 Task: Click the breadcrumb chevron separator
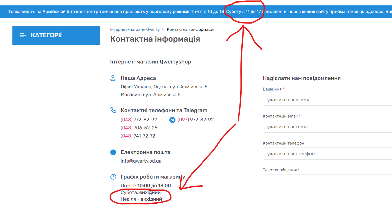pos(163,29)
